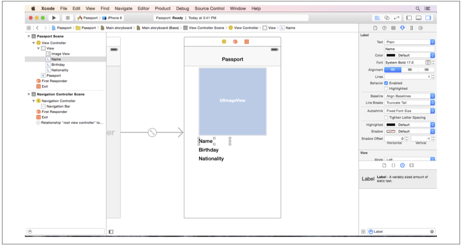Open the Autoshrink dropdown
The image size is (462, 246).
(409, 111)
